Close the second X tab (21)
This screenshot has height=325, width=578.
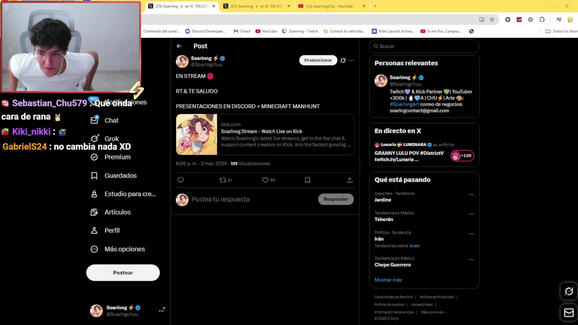(x=289, y=6)
